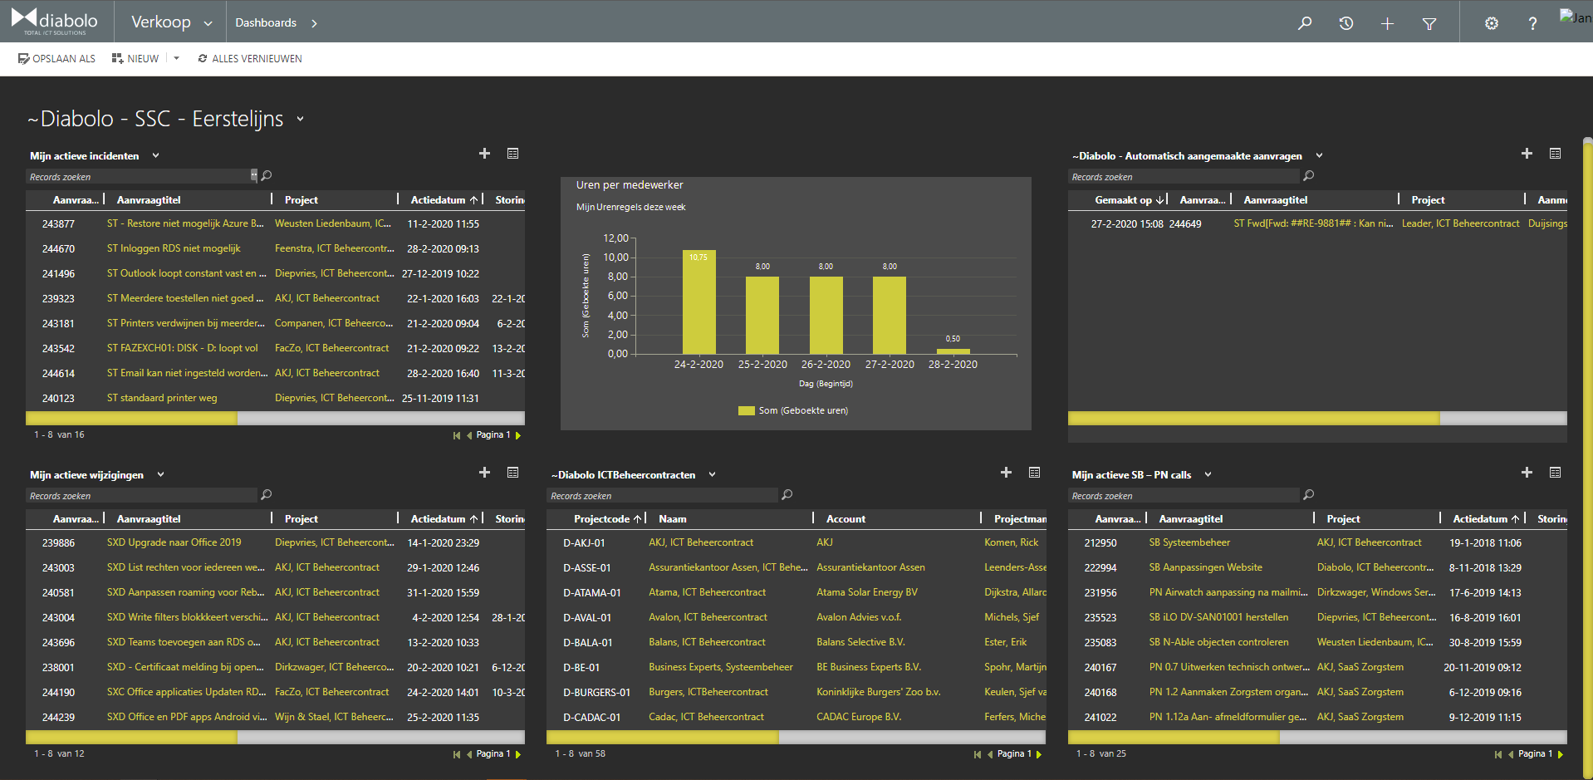This screenshot has width=1593, height=780.
Task: Click OPSLAAN ALS command
Action: (56, 58)
